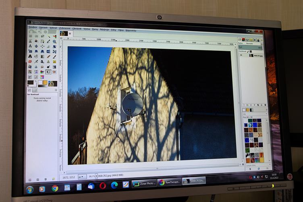Select the Select by Color tool
Image resolution: width=303 pixels, height=202 pixels.
[x=55, y=36]
